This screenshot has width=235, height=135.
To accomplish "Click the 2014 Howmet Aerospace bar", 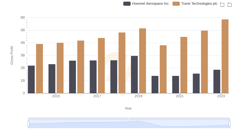I will 31,79.
